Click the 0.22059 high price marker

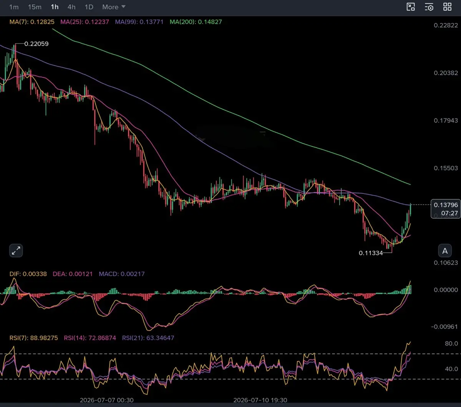click(x=36, y=44)
